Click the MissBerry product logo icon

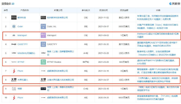coord(14,53)
